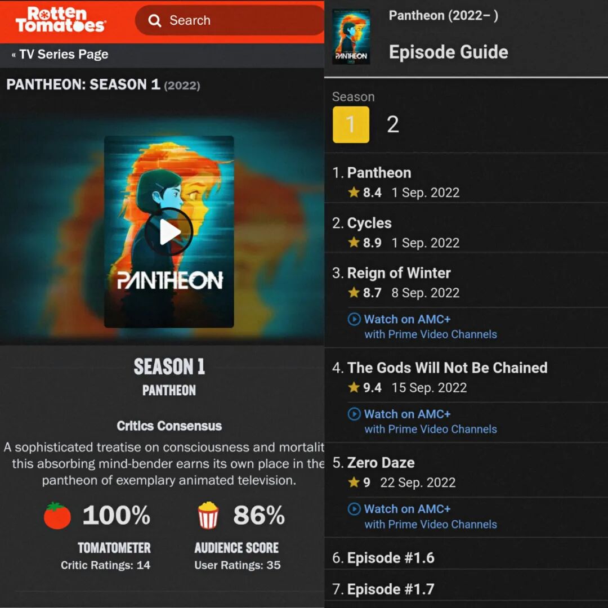Screen dimensions: 608x608
Task: Click the play icon under Zero Daze
Action: [354, 509]
